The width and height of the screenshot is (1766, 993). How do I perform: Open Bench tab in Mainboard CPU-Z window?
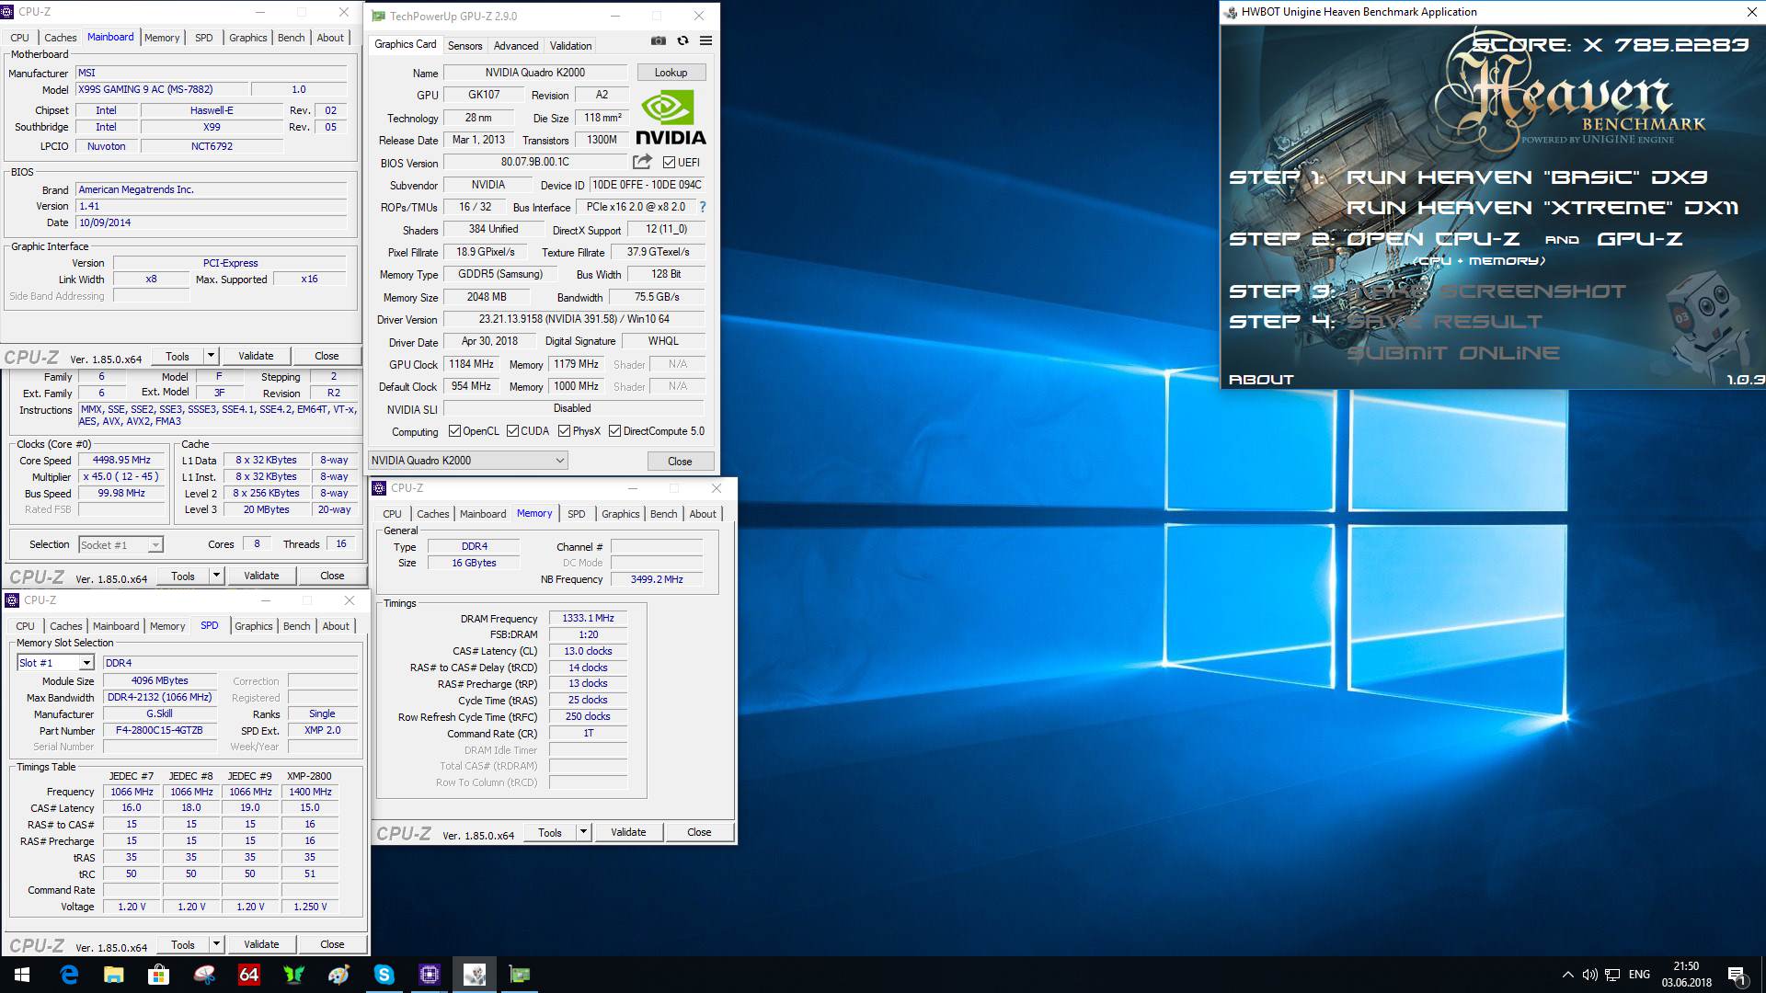click(291, 38)
